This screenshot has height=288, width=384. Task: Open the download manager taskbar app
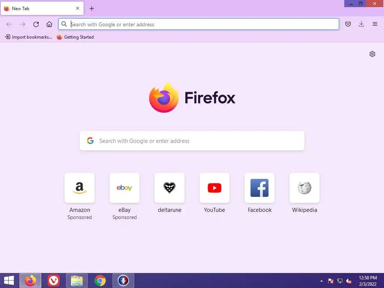coord(123,280)
